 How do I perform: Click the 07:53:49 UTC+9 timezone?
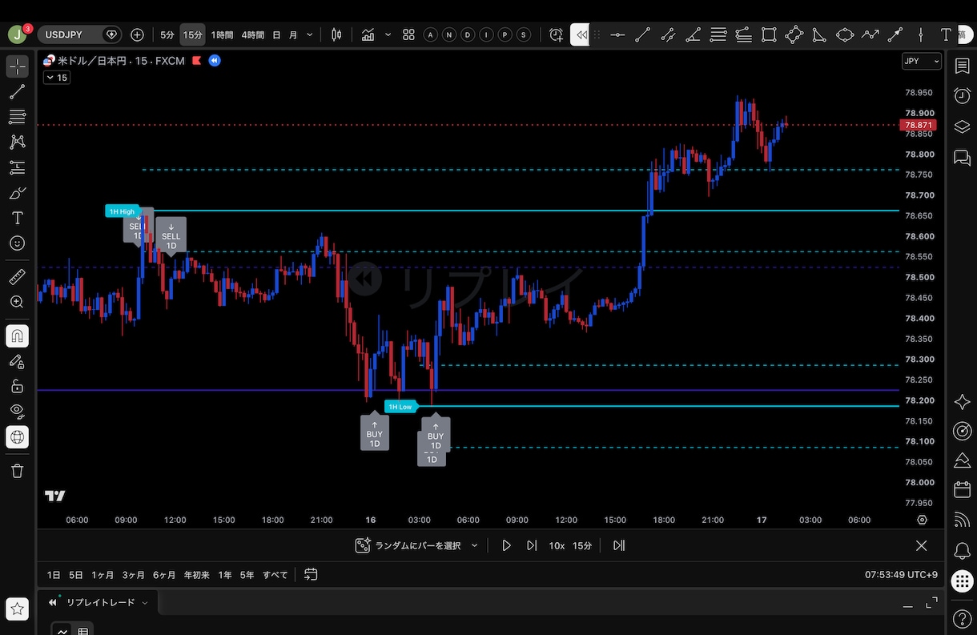coord(901,574)
